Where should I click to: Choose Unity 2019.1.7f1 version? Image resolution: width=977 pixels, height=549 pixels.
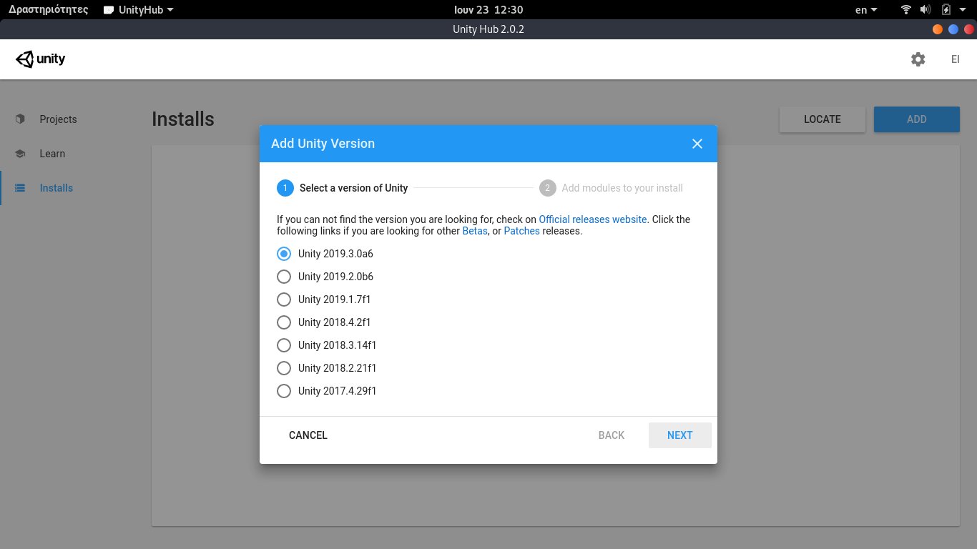284,300
